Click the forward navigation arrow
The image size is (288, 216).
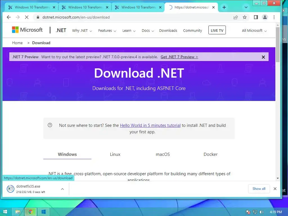tap(18, 17)
